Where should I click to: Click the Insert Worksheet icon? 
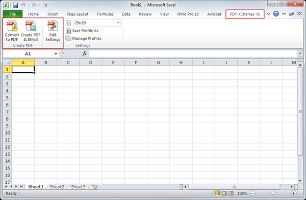95,187
